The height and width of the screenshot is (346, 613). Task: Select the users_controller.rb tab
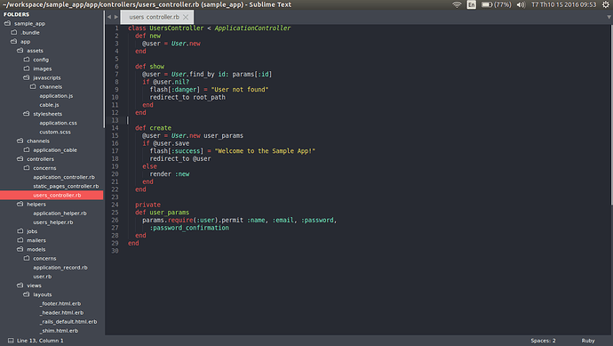coord(154,17)
